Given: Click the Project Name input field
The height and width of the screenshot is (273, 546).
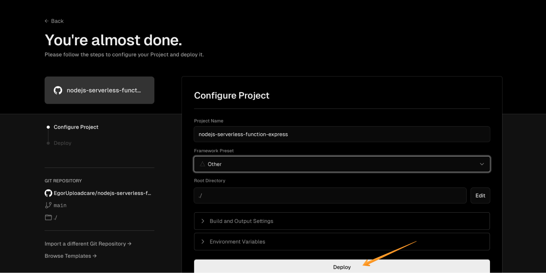Looking at the screenshot, I should click(342, 134).
